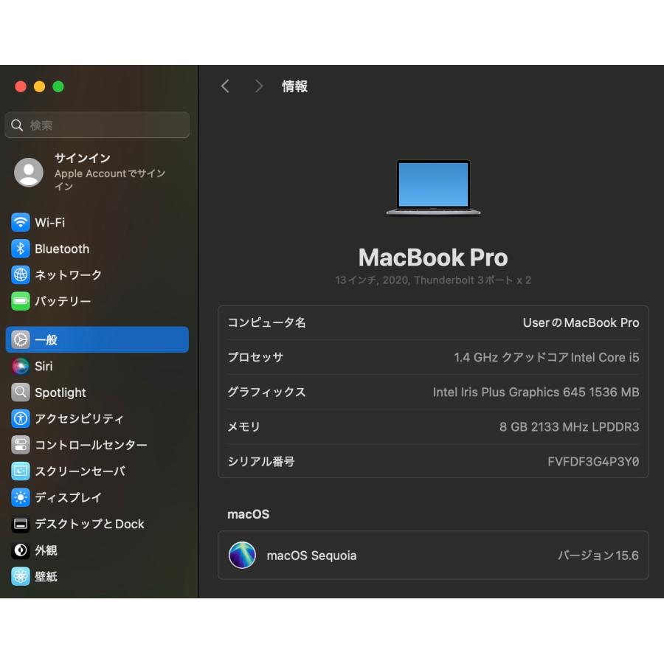
Task: Open Spotlight settings via magnifier icon
Action: [x=19, y=392]
